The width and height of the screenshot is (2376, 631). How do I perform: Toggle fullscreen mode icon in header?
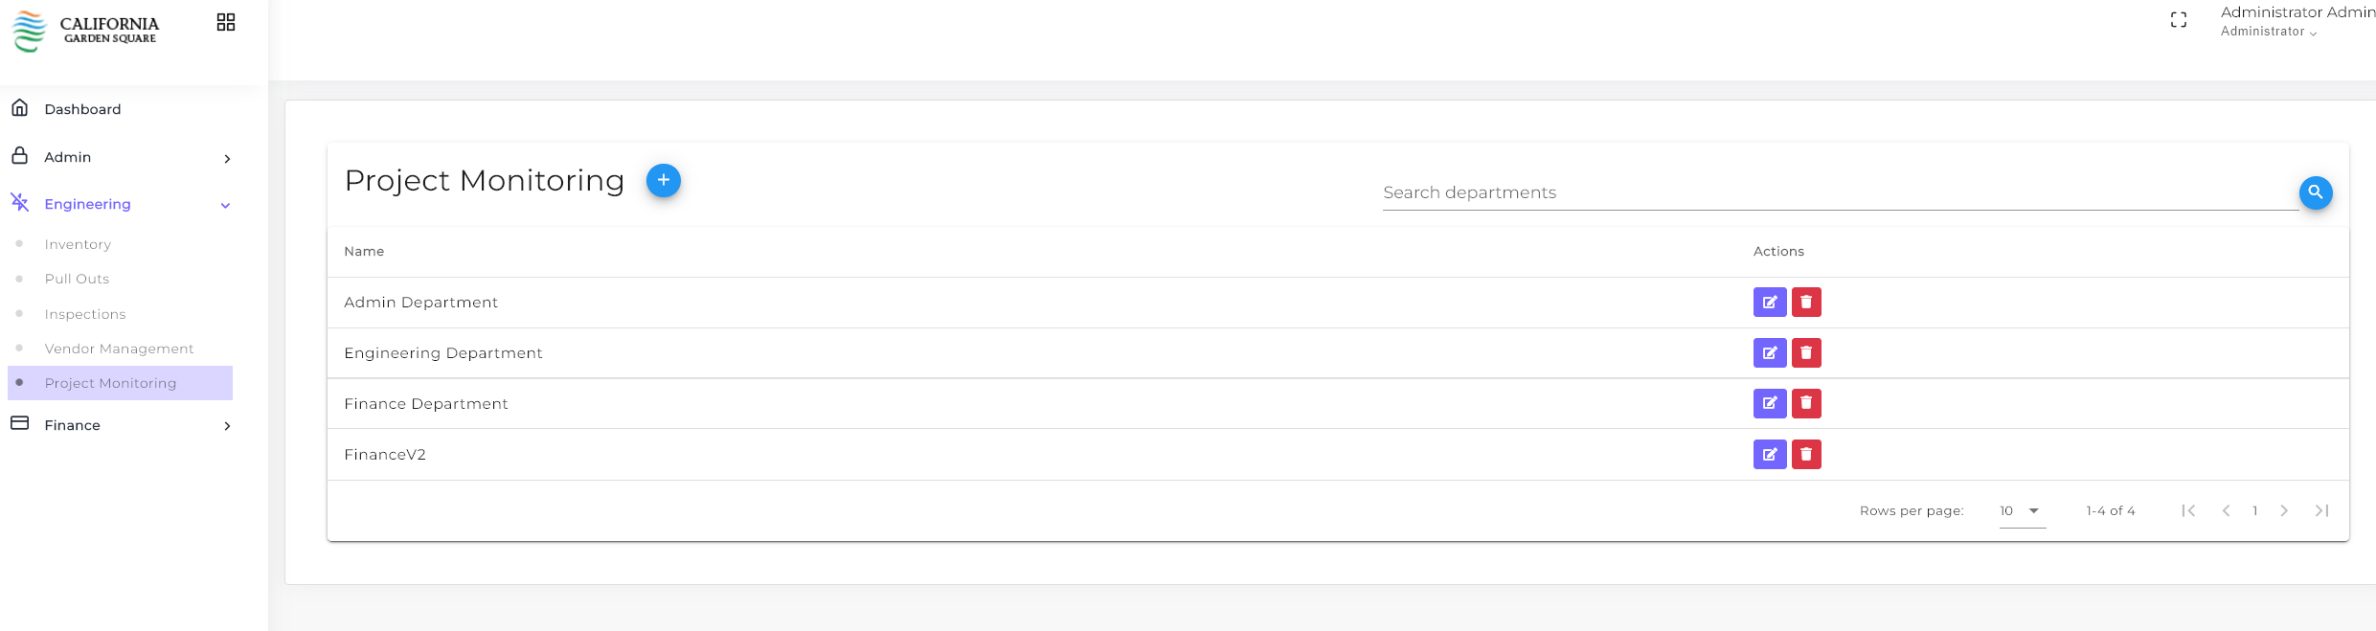point(2178,20)
